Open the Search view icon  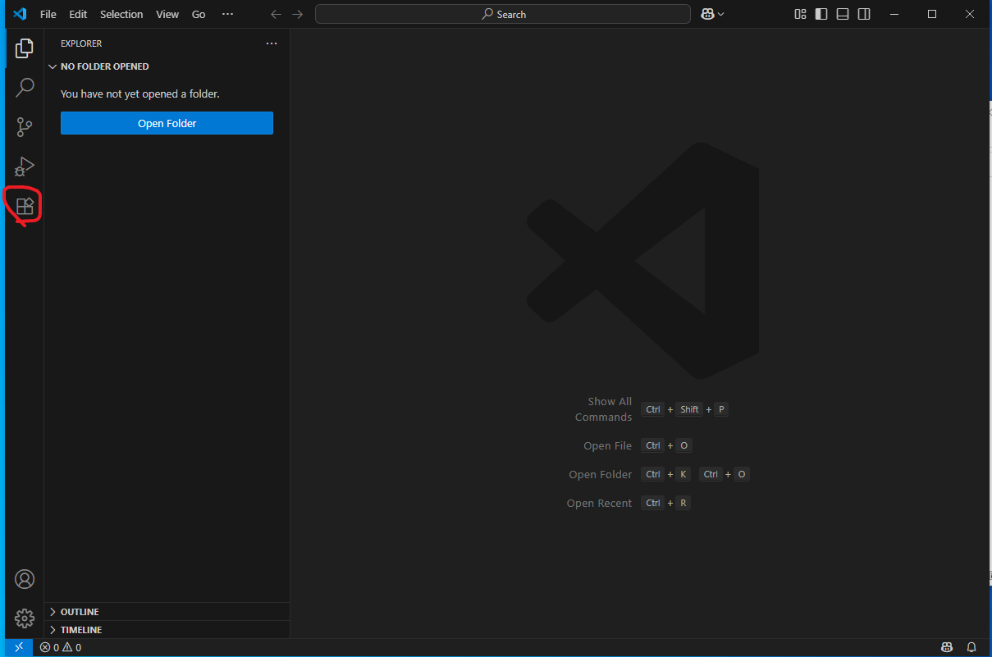click(25, 87)
